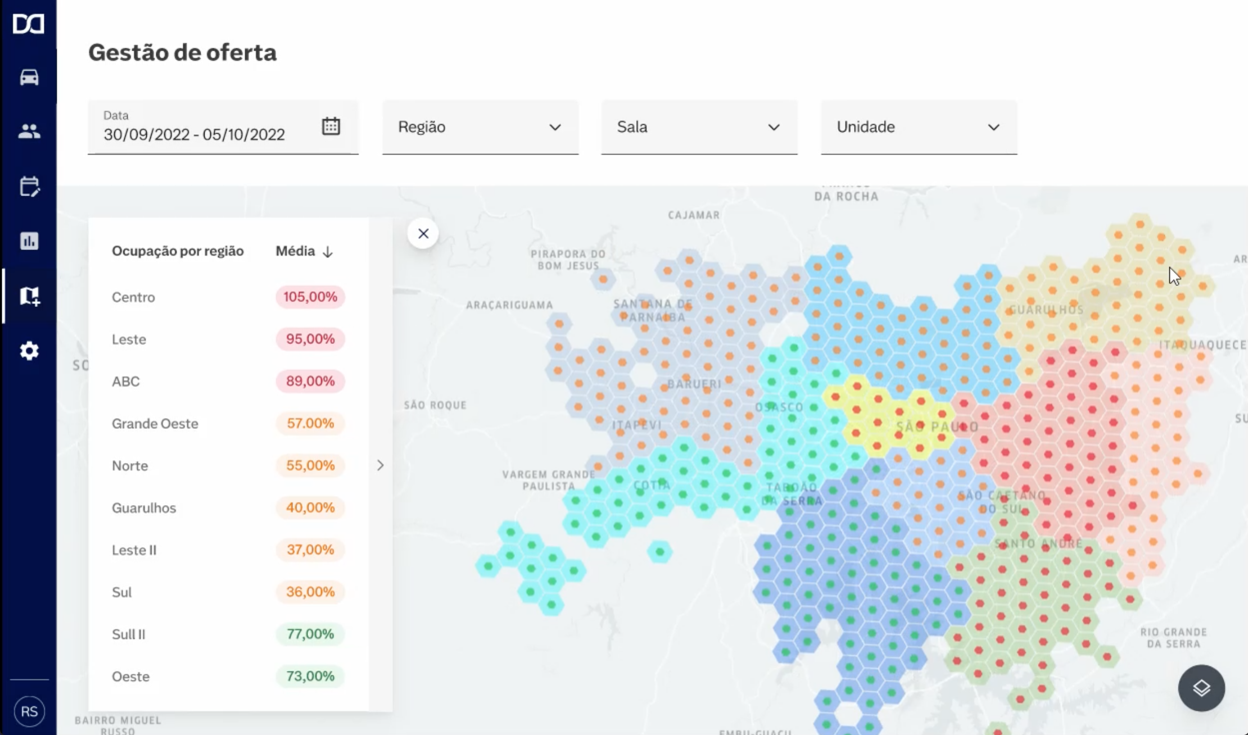Sort the list by the Média column
The image size is (1248, 735).
click(304, 251)
